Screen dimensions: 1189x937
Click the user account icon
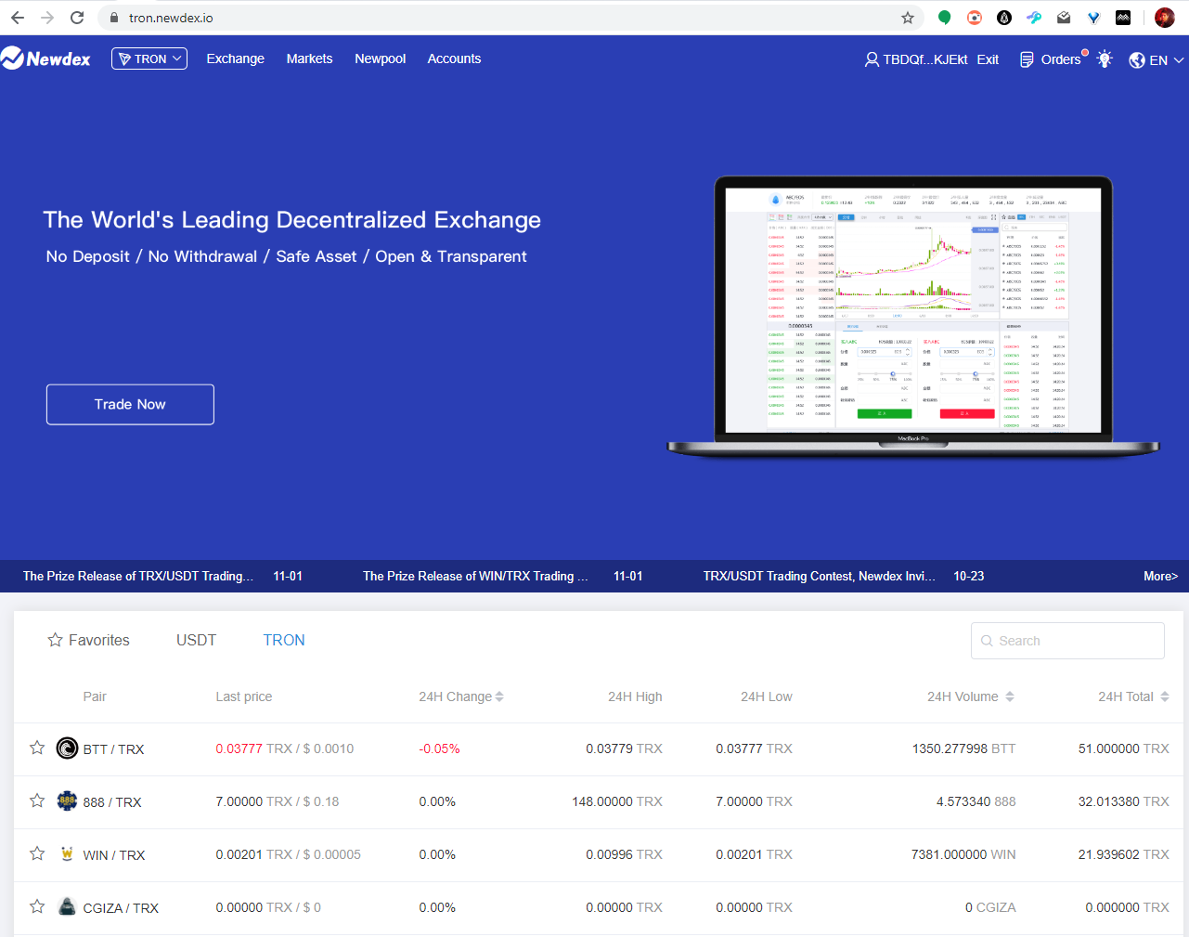(872, 59)
